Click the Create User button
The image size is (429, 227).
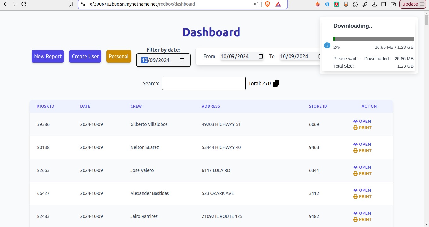(85, 56)
